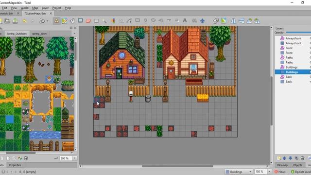Select the Insert Tile object tool
This screenshot has width=311, height=175.
[x=169, y=21]
